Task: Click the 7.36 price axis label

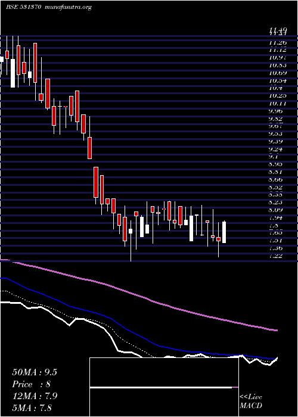Action: click(276, 248)
